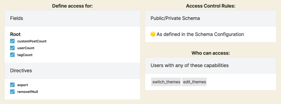Uncheck the customPostCount checkbox

coord(12,41)
